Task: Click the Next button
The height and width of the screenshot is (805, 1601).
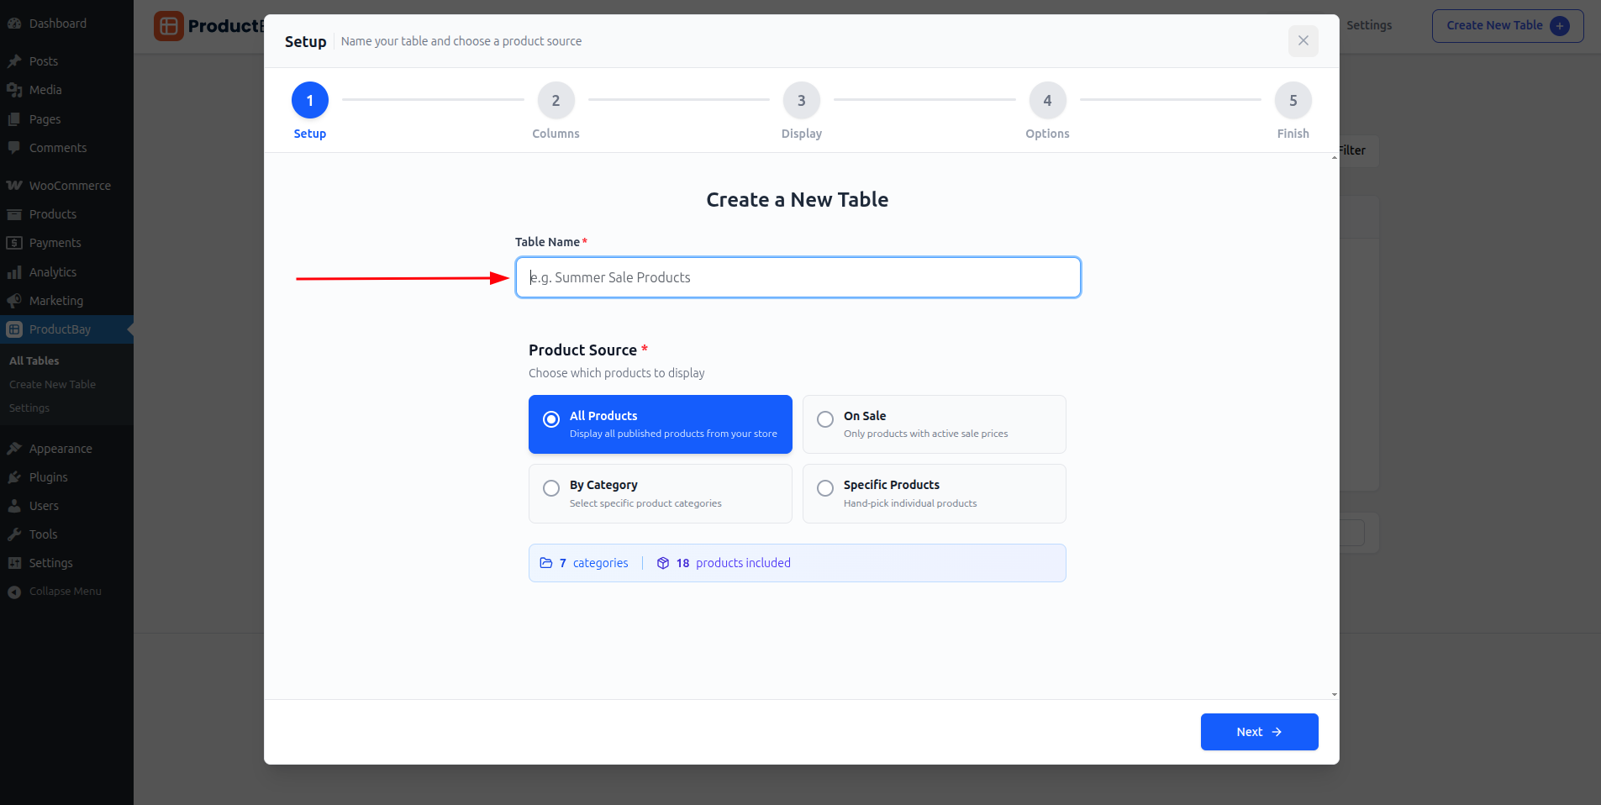Action: click(x=1258, y=732)
